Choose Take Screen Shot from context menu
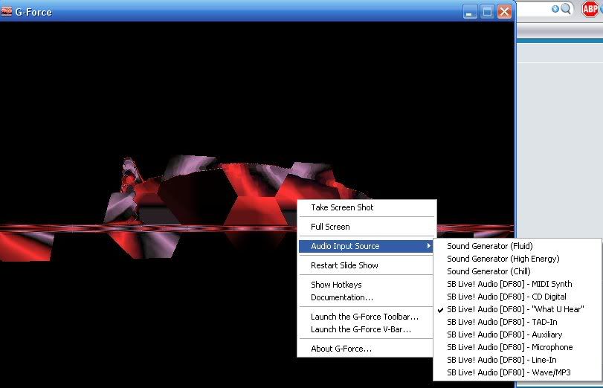The image size is (603, 388). point(367,207)
